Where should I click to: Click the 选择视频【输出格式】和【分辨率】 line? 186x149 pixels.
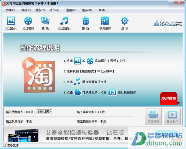point(89,71)
